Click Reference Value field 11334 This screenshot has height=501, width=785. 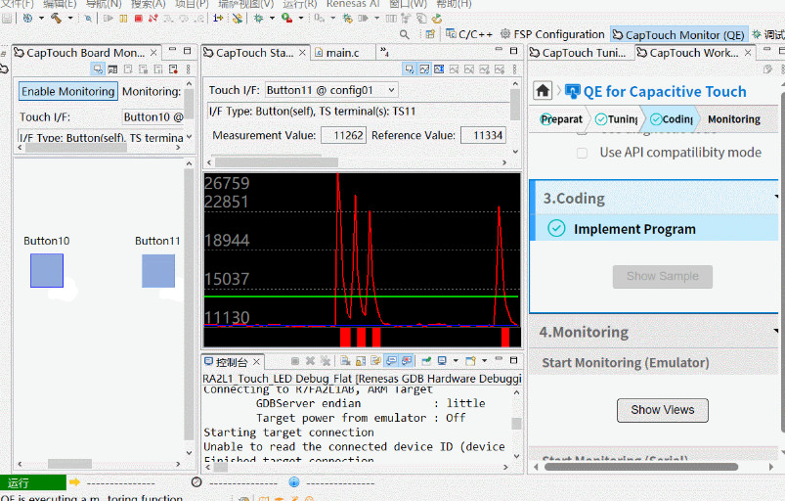[x=483, y=135]
